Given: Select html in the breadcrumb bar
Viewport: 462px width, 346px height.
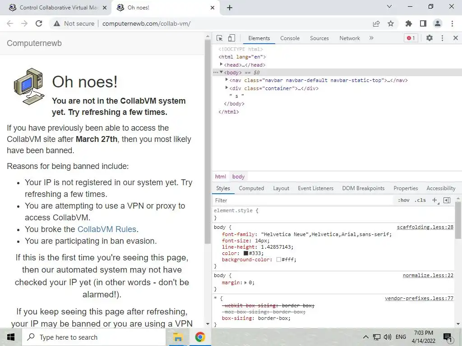Looking at the screenshot, I should click(x=220, y=177).
